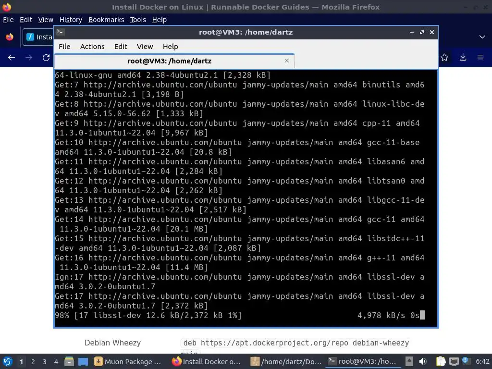Open the application launcher menu on the taskbar

pyautogui.click(x=8, y=361)
